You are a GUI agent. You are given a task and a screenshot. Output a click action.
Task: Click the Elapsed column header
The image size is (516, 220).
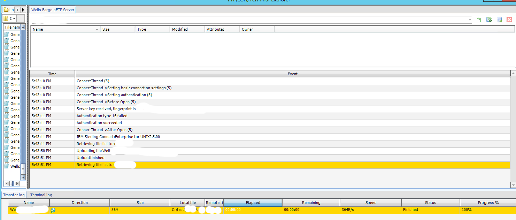(253, 203)
